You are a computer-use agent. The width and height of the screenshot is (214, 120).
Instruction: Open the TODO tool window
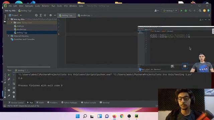(x=40, y=103)
